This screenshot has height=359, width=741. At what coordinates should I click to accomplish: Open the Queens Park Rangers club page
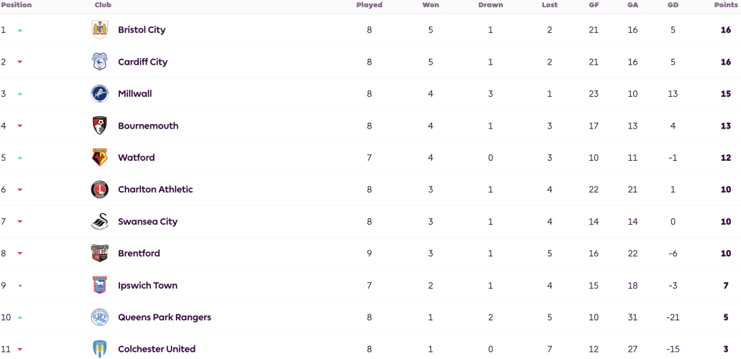pos(165,317)
